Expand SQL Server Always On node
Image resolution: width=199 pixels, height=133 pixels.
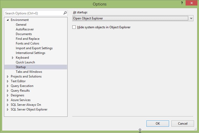pos(8,105)
